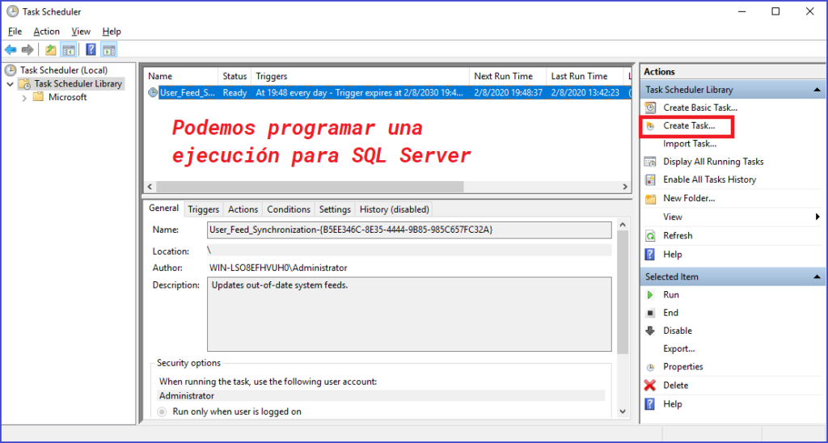Click the red Delete X icon

pyautogui.click(x=651, y=386)
